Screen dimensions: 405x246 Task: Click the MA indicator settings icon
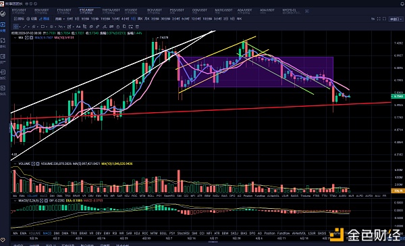pos(26,37)
